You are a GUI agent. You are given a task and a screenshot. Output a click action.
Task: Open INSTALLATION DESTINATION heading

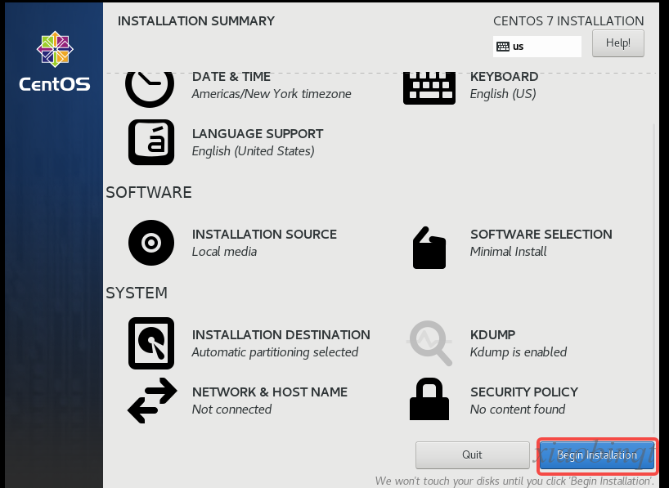pyautogui.click(x=281, y=335)
